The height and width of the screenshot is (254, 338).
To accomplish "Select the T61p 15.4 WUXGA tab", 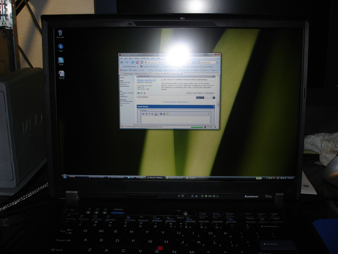I will click(x=167, y=74).
